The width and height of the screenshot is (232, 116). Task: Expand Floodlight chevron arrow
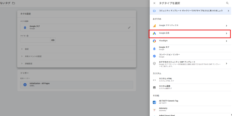[226, 41]
